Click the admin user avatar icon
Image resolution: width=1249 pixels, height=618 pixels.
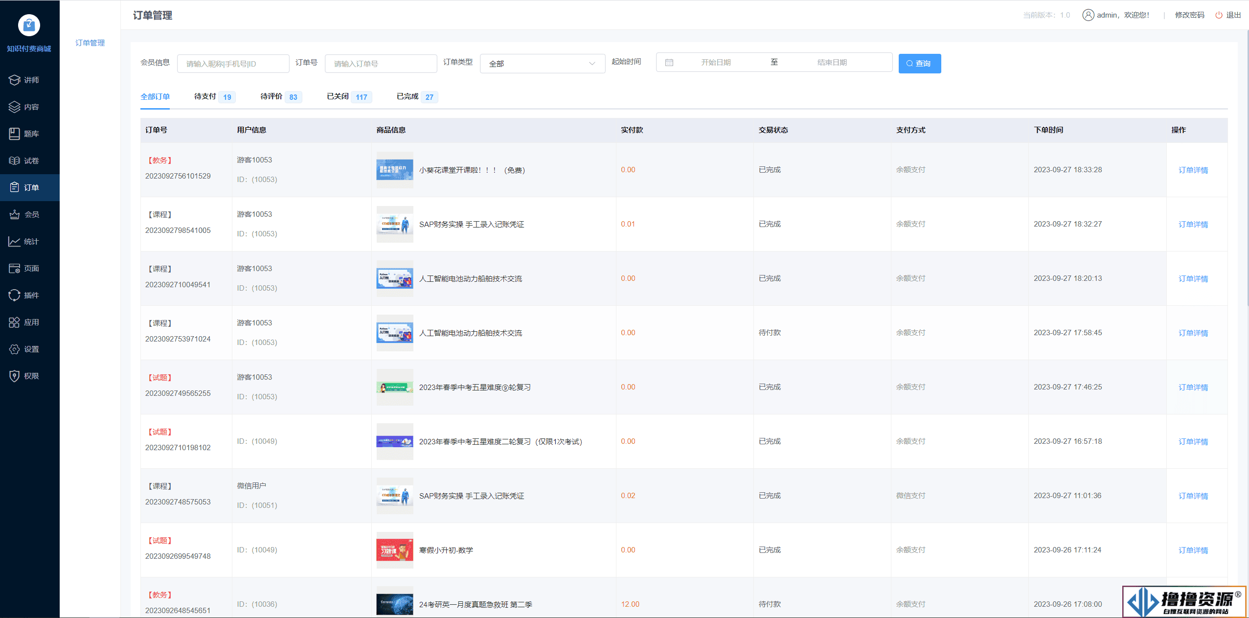coord(1088,15)
